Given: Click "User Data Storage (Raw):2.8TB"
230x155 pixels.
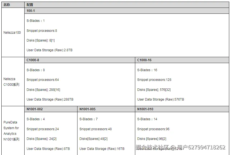Looking at the screenshot, I should coord(50,50).
